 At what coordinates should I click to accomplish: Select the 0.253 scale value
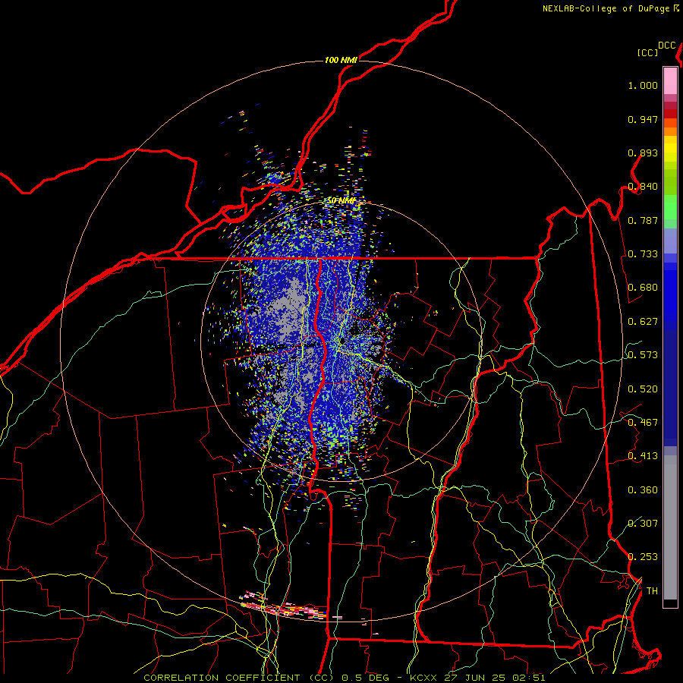(x=643, y=557)
